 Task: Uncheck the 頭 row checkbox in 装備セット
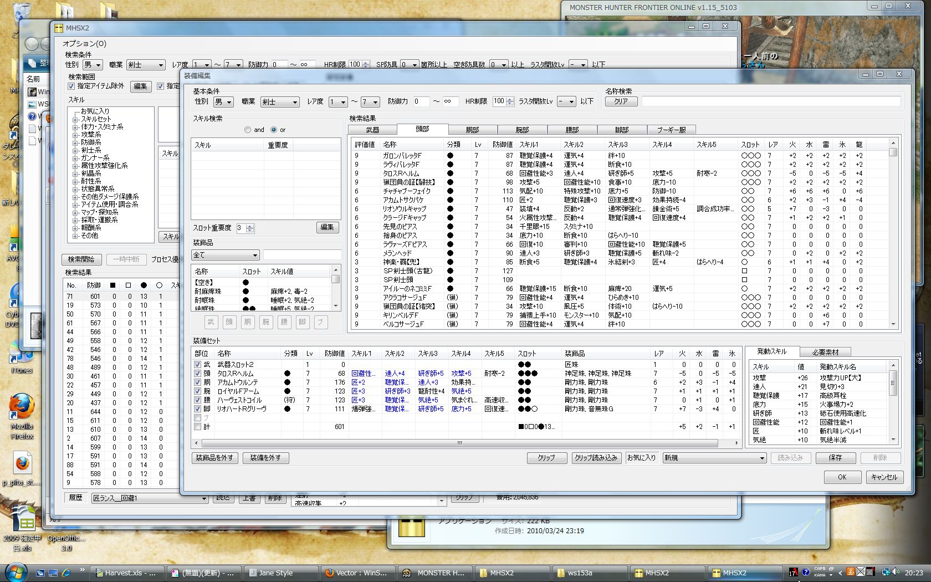(197, 374)
